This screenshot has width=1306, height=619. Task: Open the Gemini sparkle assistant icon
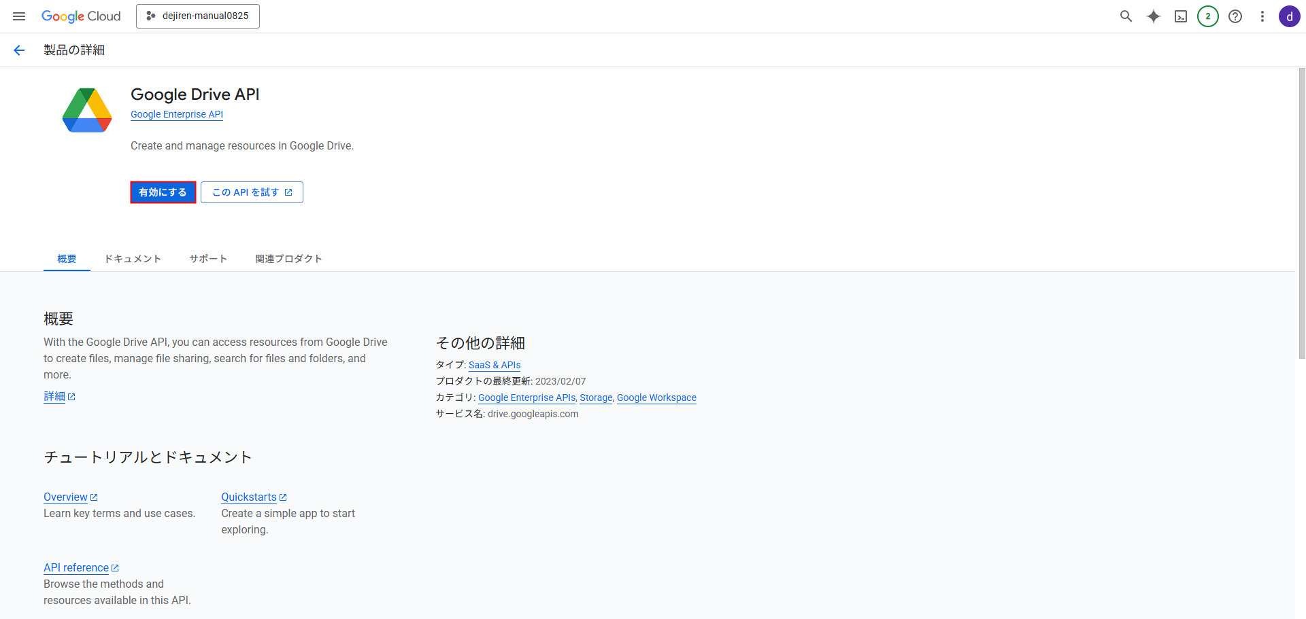pyautogui.click(x=1153, y=16)
